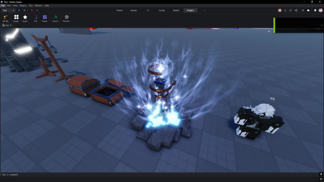This screenshot has height=182, width=324.
Task: Click the cloud icon
Action: coord(308,10)
